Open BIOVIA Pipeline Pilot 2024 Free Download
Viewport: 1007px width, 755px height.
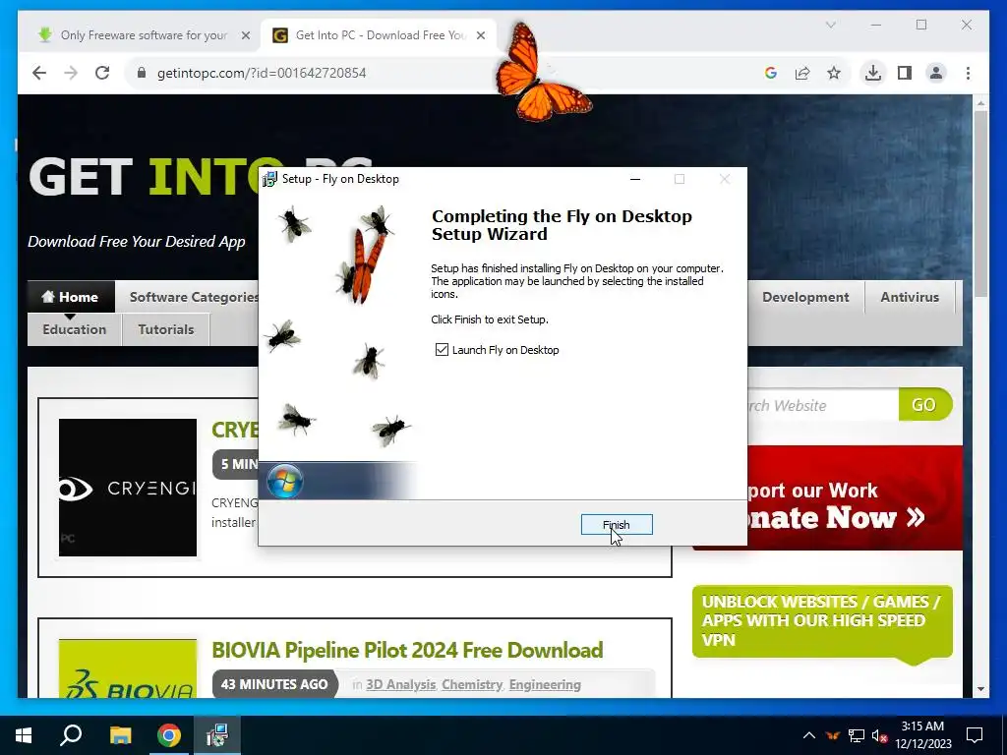tap(407, 650)
